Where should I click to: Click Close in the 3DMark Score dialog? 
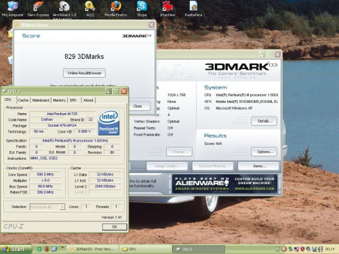pos(138,106)
